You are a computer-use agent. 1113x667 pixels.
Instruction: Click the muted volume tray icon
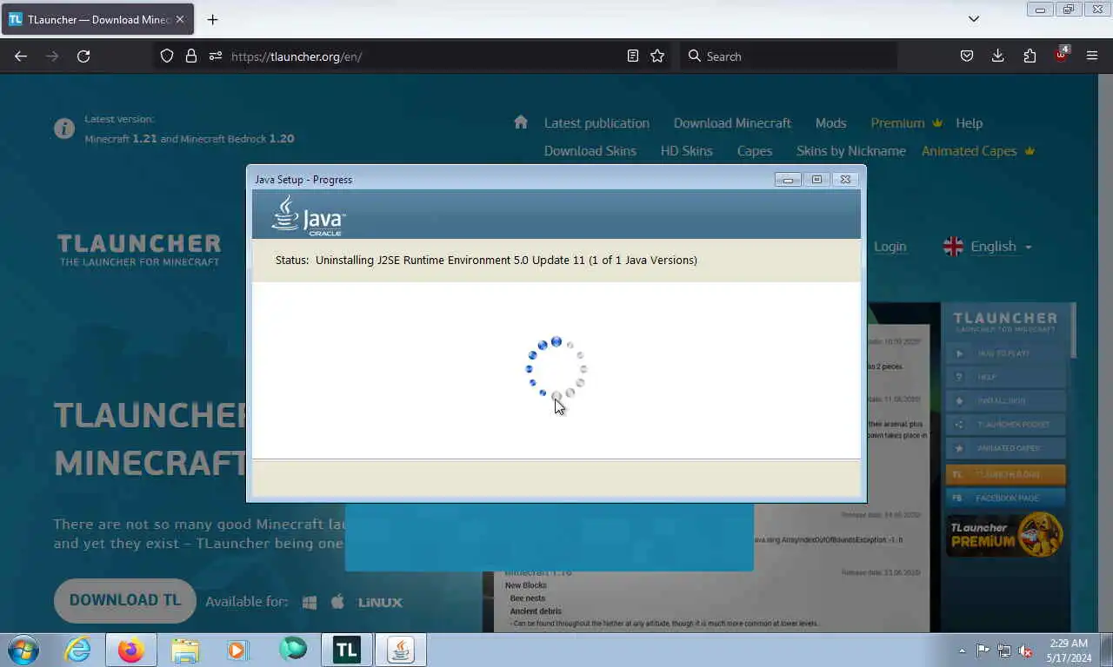pyautogui.click(x=1025, y=650)
